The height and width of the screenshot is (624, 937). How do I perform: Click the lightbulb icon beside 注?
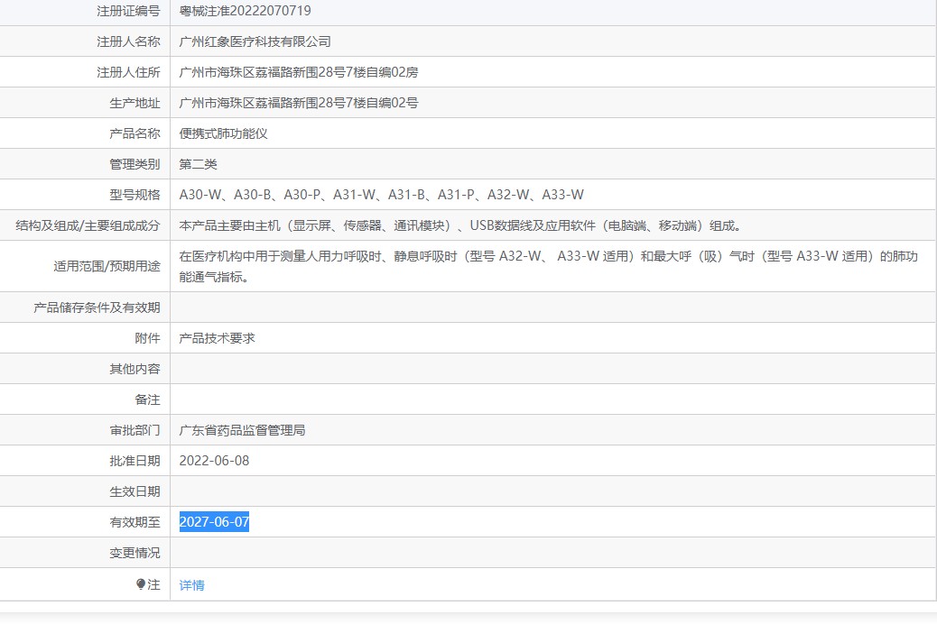[141, 584]
